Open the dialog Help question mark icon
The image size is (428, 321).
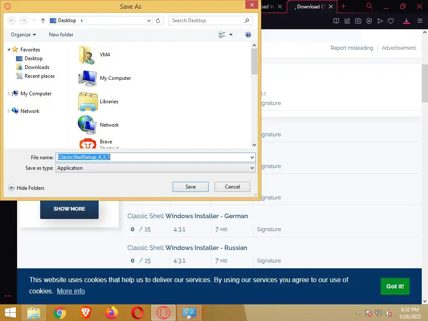[248, 35]
